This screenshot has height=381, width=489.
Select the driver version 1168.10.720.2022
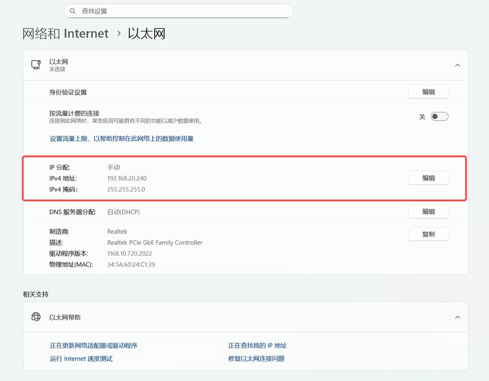[x=130, y=253]
